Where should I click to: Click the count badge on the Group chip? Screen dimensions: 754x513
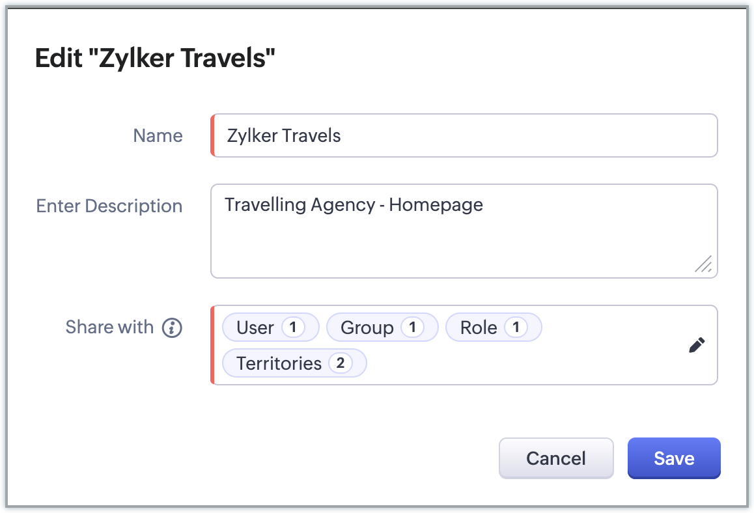tap(412, 327)
